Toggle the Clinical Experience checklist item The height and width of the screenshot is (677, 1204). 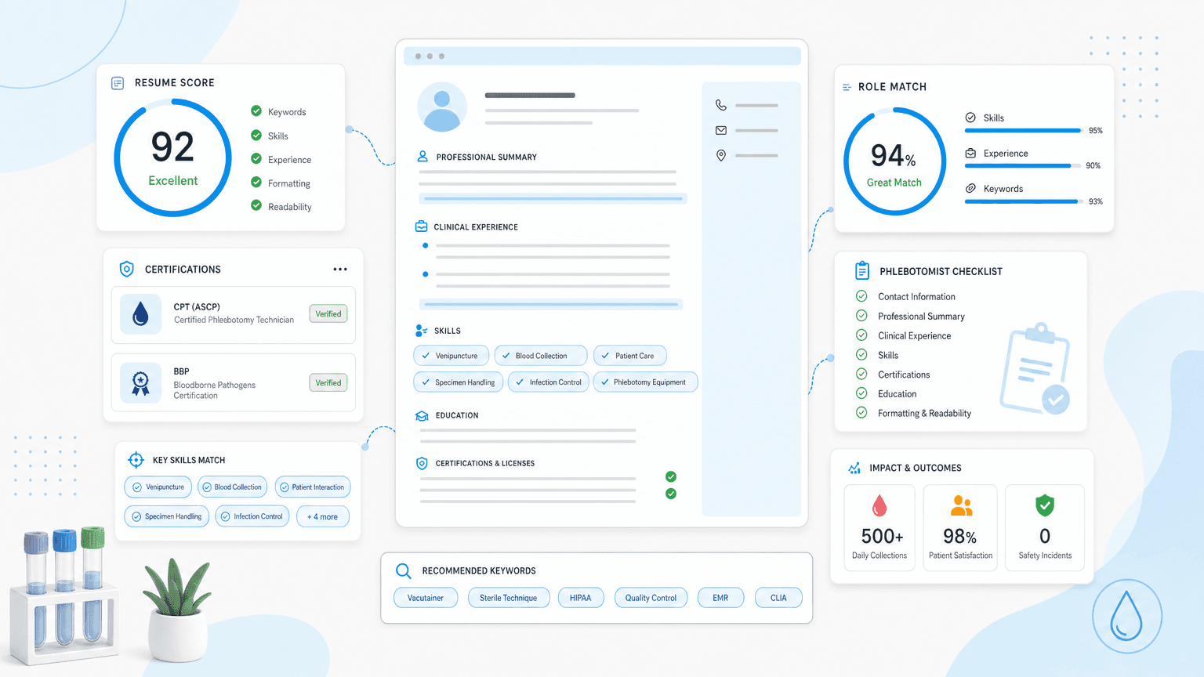point(861,335)
